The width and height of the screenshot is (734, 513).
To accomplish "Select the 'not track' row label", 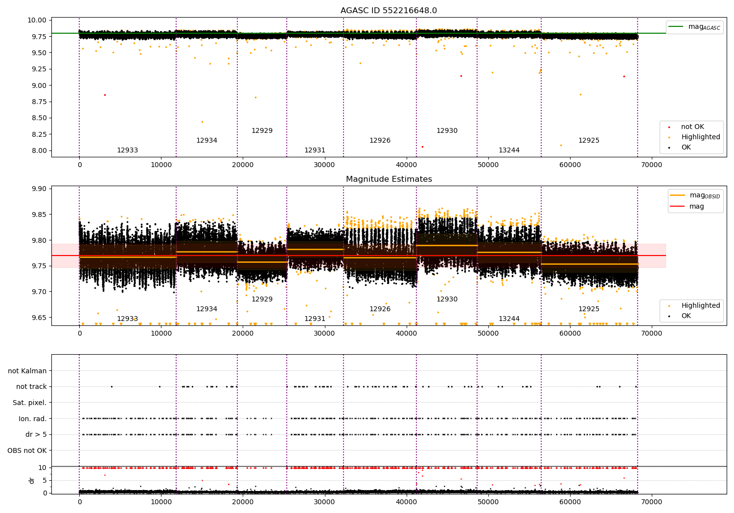I will tap(31, 387).
